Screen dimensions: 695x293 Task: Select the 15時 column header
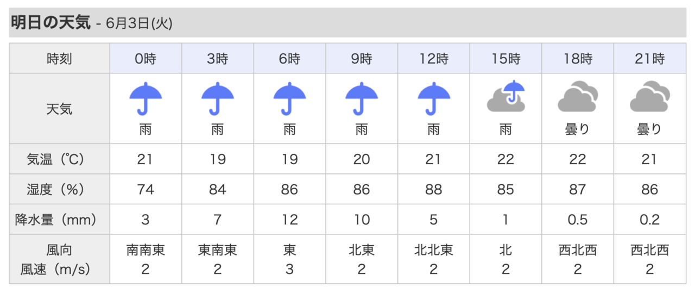click(x=506, y=59)
